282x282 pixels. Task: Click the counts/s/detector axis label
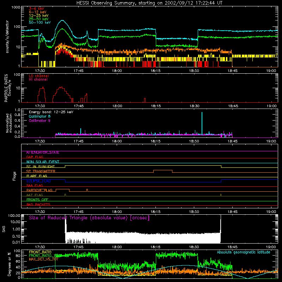7,37
